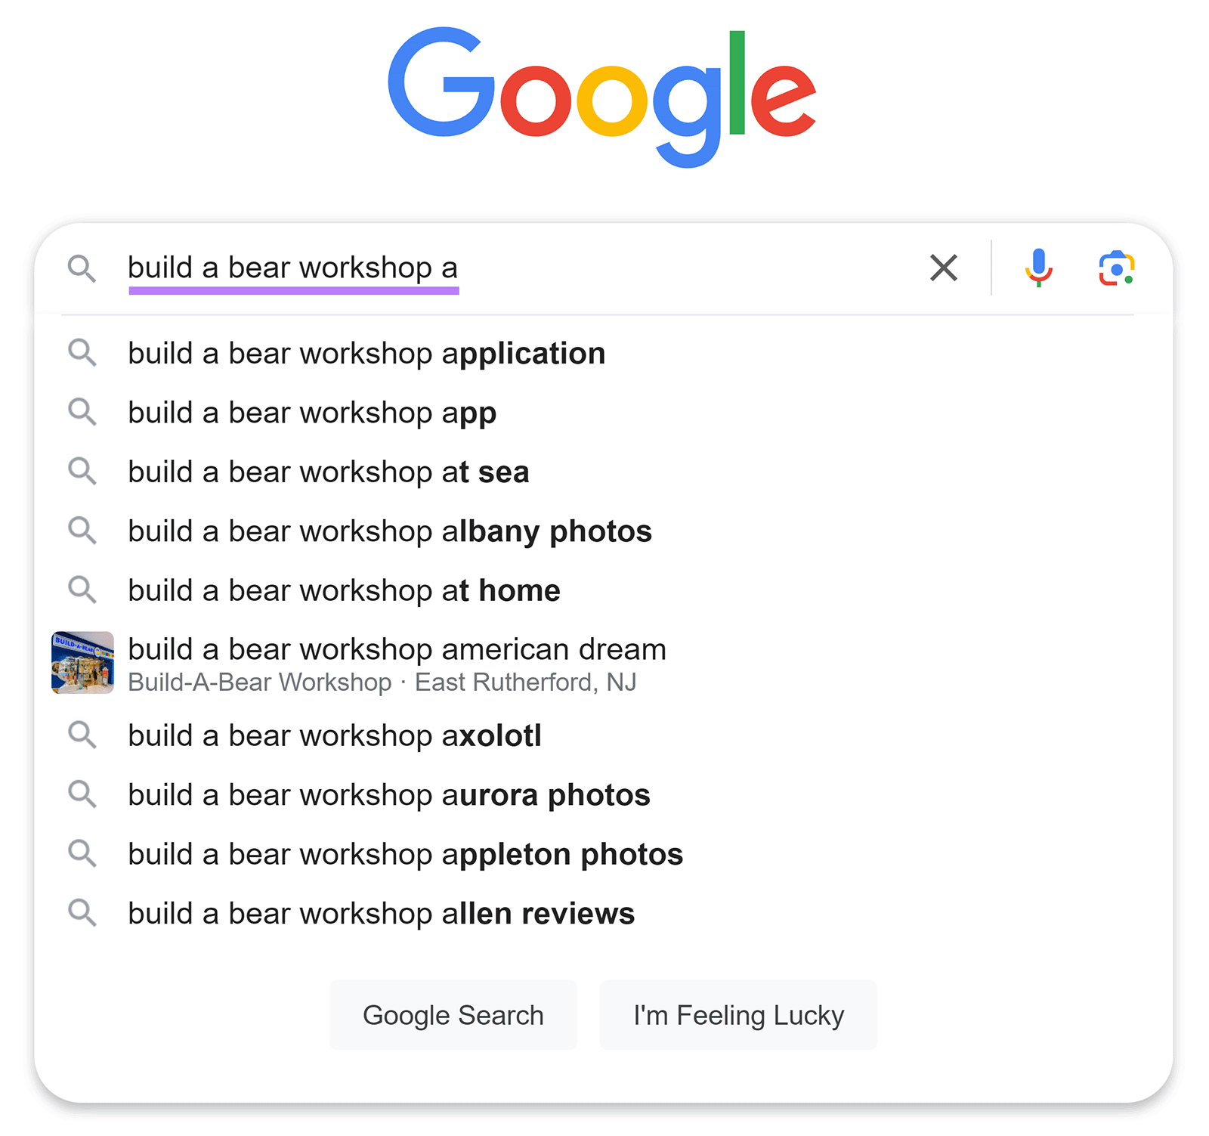Select the 'build a bear workshop albany photos' suggestion
1209x1136 pixels.
tap(390, 531)
